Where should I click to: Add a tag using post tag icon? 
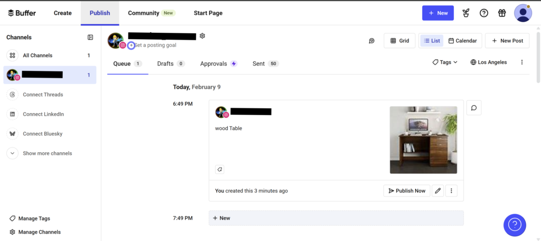coord(220,169)
